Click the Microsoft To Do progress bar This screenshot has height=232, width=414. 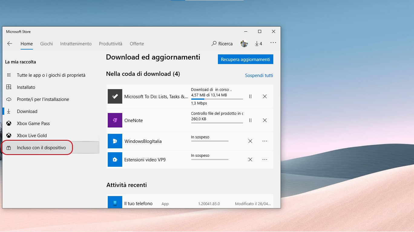pos(217,99)
